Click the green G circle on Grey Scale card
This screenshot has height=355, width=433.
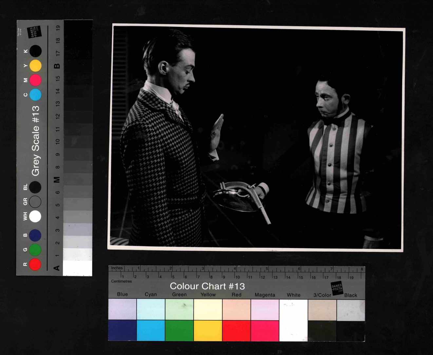[x=35, y=250]
